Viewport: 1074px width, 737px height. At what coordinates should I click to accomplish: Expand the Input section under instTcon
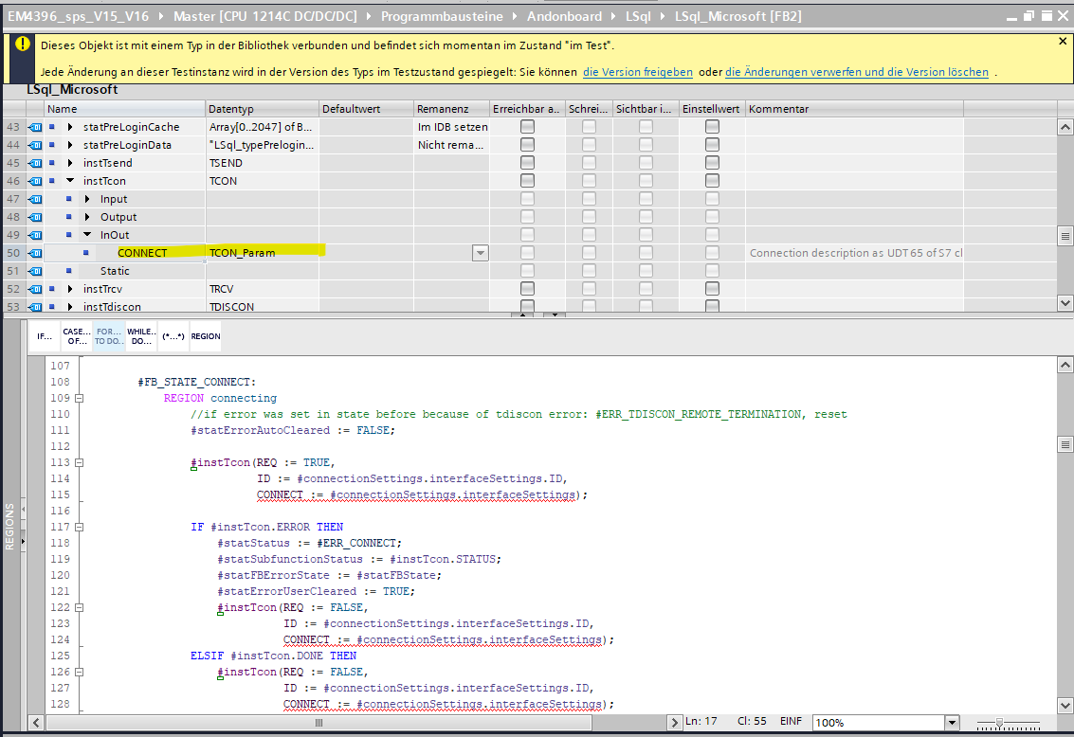87,199
